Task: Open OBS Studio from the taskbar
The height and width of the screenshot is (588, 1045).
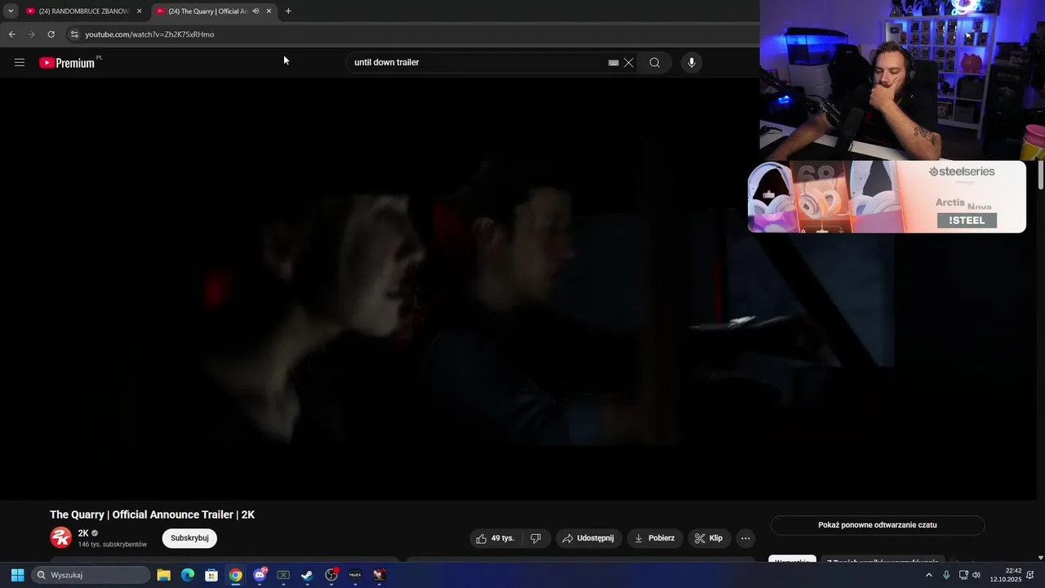Action: (331, 575)
